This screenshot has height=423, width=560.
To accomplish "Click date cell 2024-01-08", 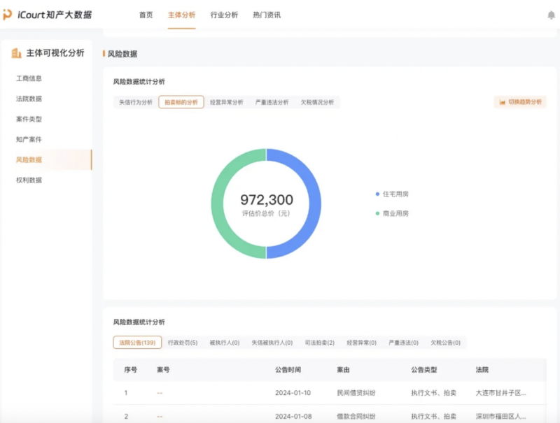I will click(293, 417).
